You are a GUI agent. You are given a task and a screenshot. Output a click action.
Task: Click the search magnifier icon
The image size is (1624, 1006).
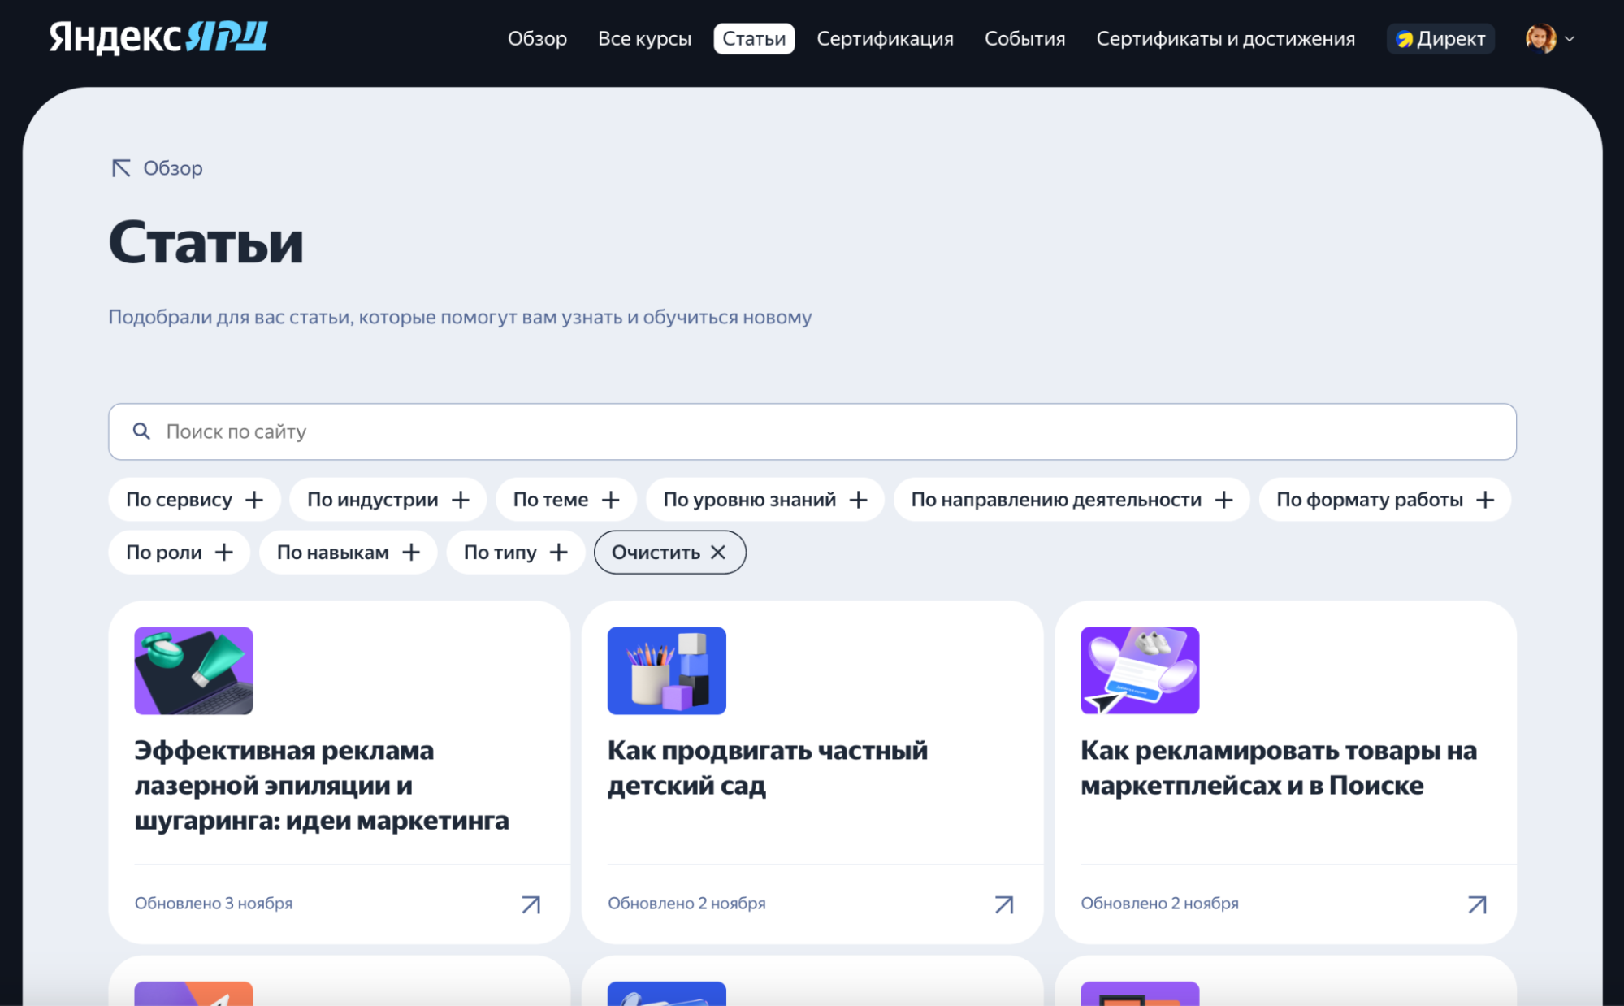click(x=141, y=431)
